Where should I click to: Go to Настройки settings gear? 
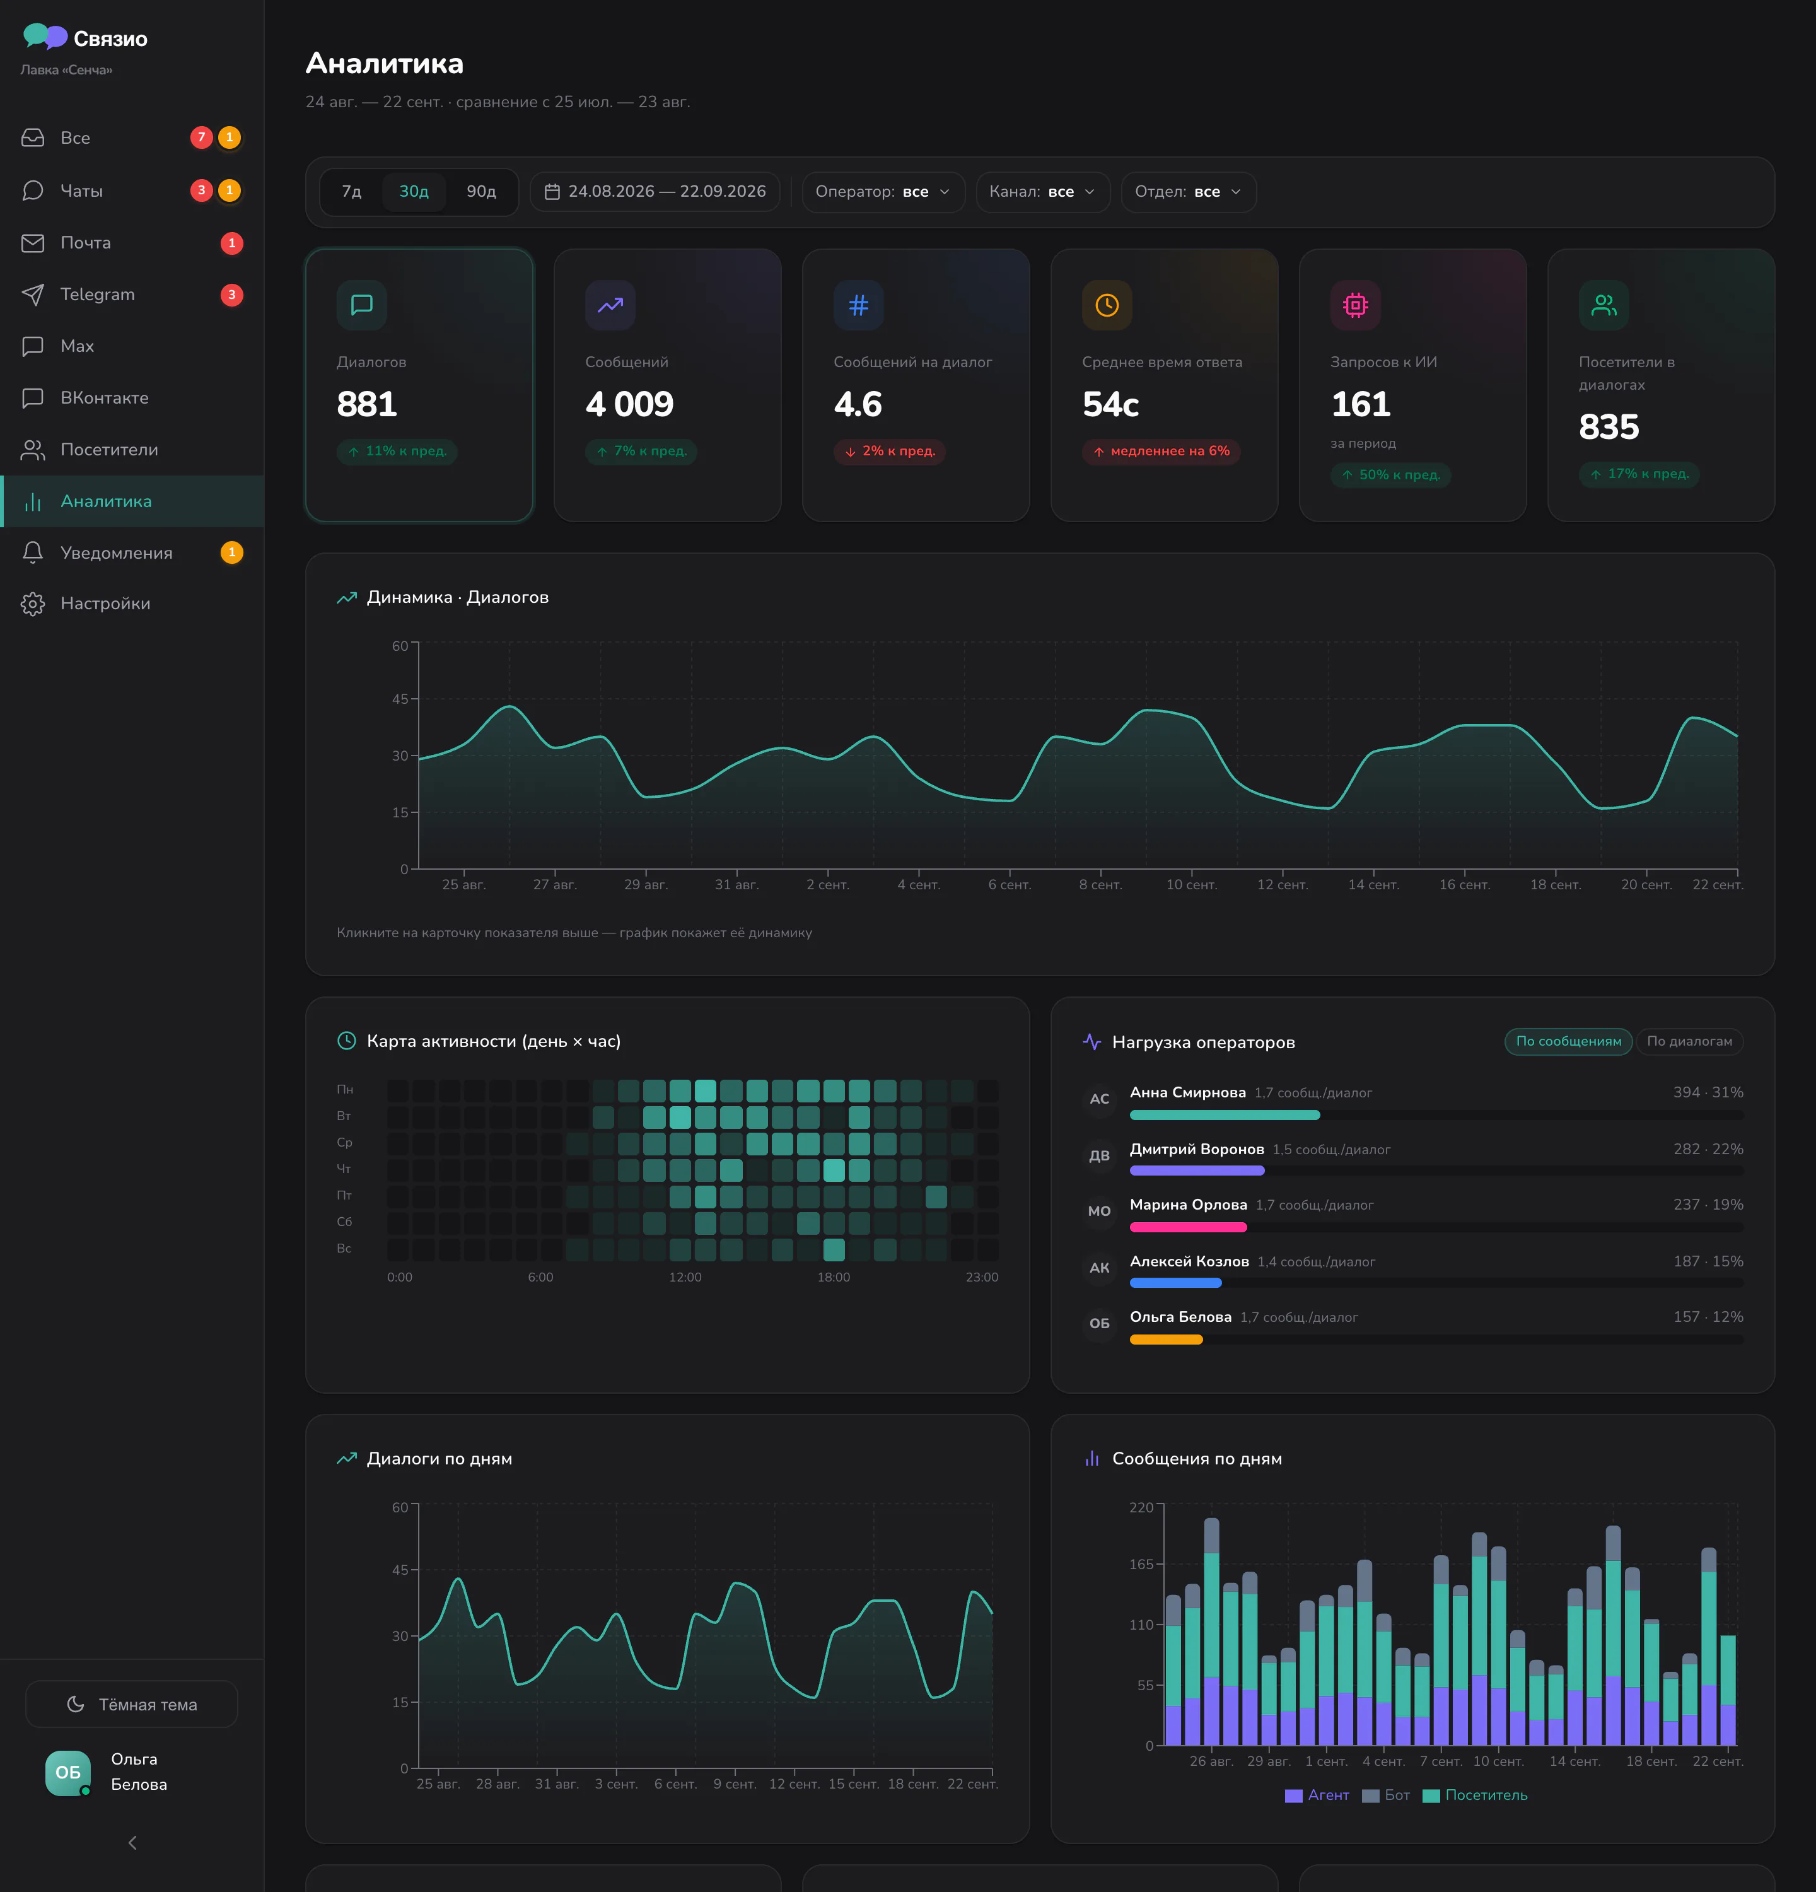[x=131, y=604]
